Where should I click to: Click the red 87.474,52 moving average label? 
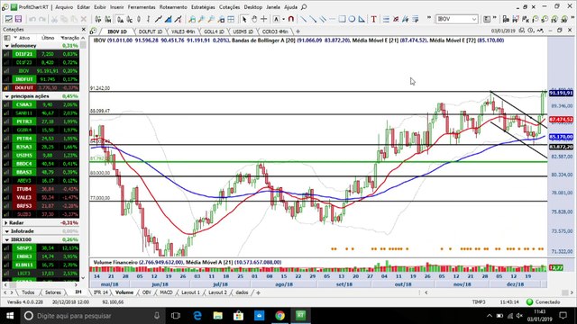[x=561, y=120]
